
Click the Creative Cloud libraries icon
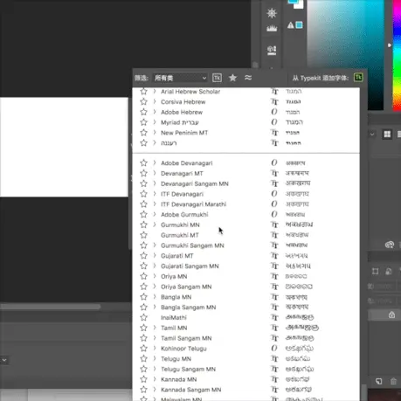pyautogui.click(x=390, y=245)
